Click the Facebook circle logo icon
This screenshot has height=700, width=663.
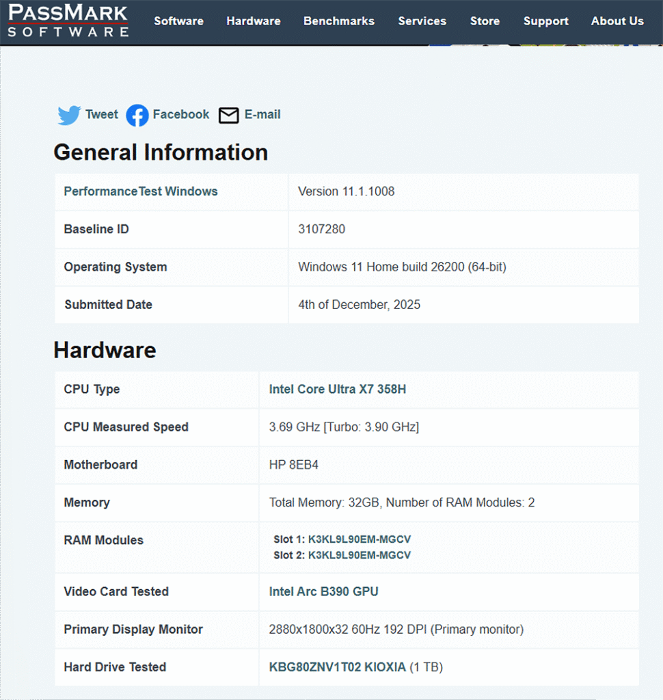[137, 115]
